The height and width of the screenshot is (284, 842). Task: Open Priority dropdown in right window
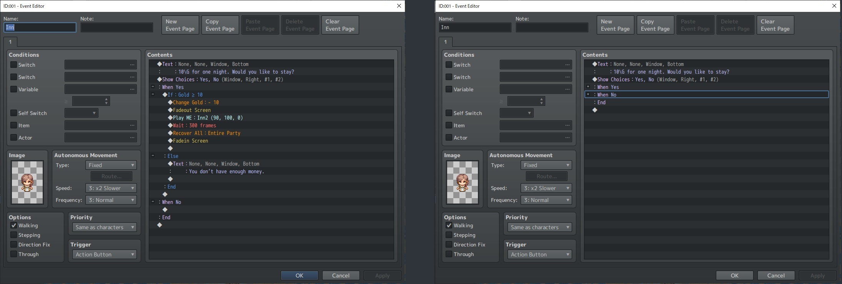click(x=540, y=227)
